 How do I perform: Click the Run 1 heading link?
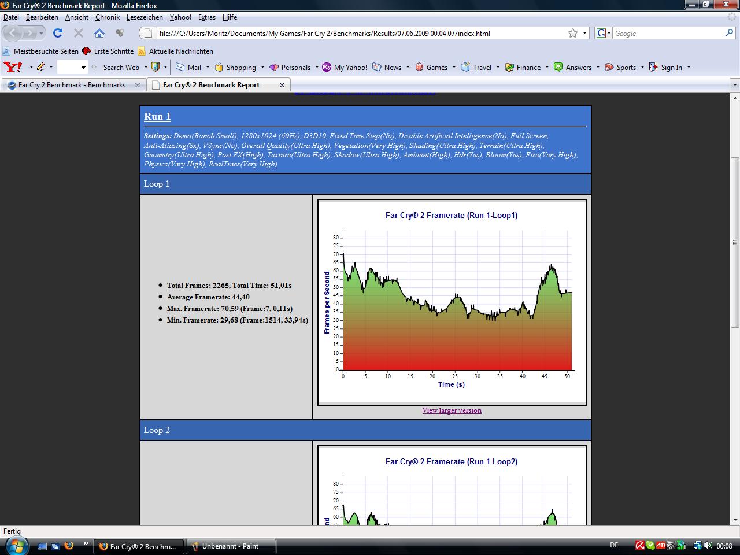pyautogui.click(x=157, y=116)
